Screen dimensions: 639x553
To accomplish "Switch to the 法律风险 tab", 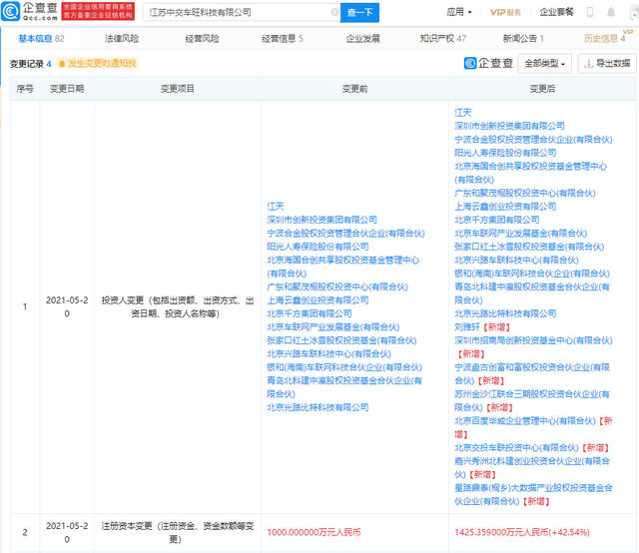I will [122, 38].
